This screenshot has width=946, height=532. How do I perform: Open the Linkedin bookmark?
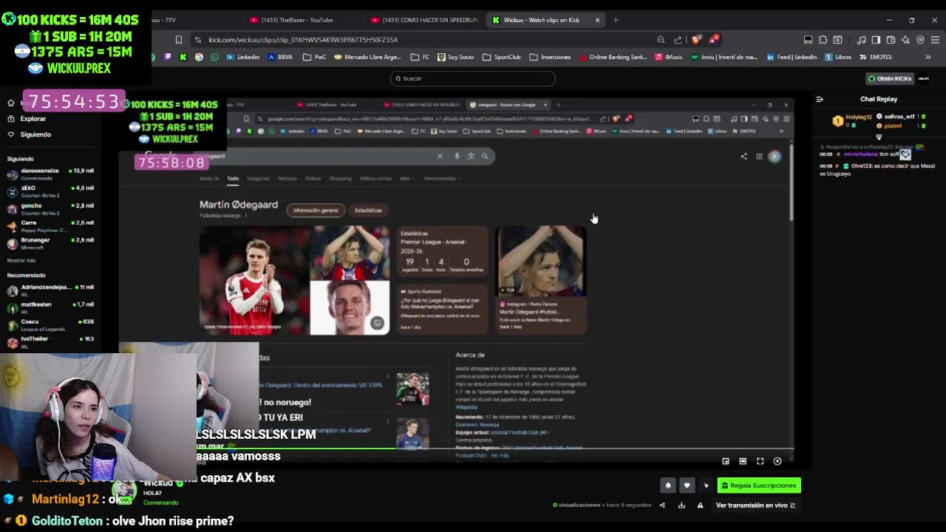(x=243, y=57)
